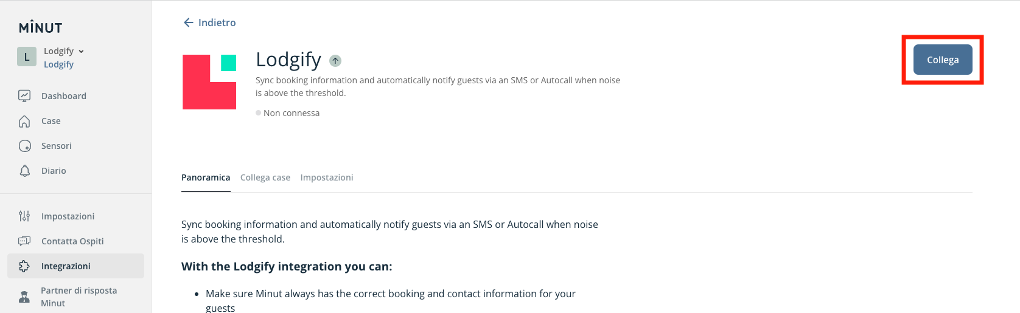Click the Impostazioni sliders icon in sidebar
Image resolution: width=1020 pixels, height=313 pixels.
[24, 216]
